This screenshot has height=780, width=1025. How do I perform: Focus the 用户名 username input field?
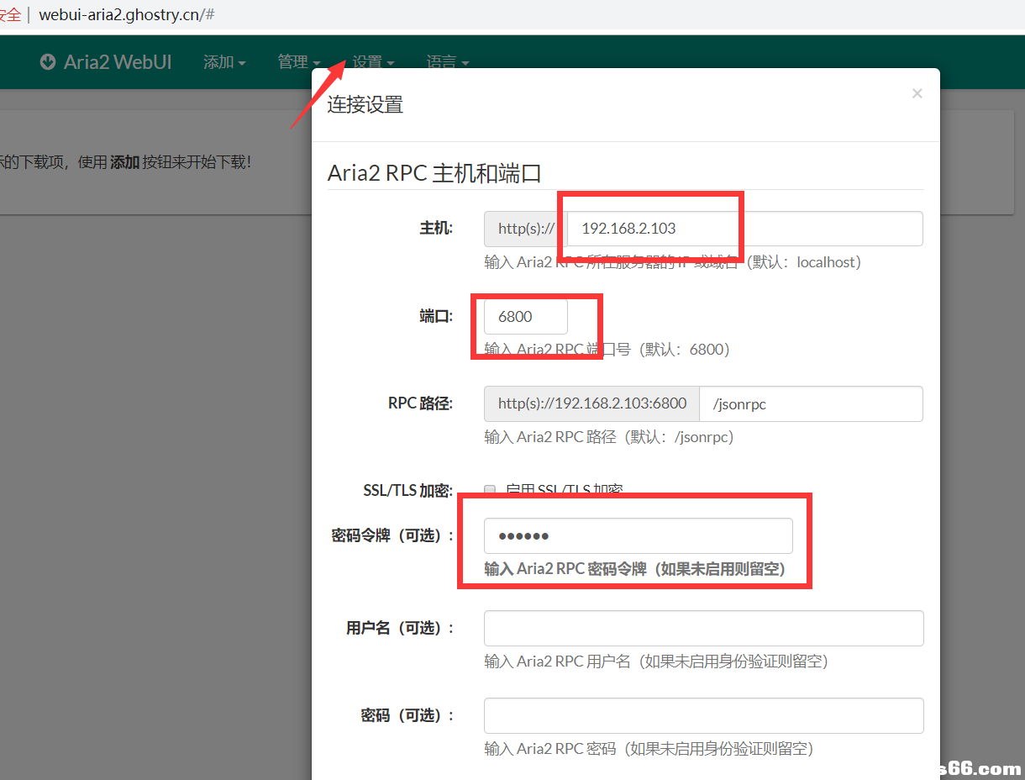point(703,628)
